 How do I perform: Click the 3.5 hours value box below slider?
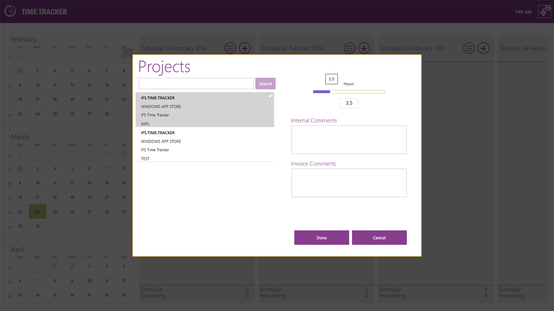click(349, 103)
